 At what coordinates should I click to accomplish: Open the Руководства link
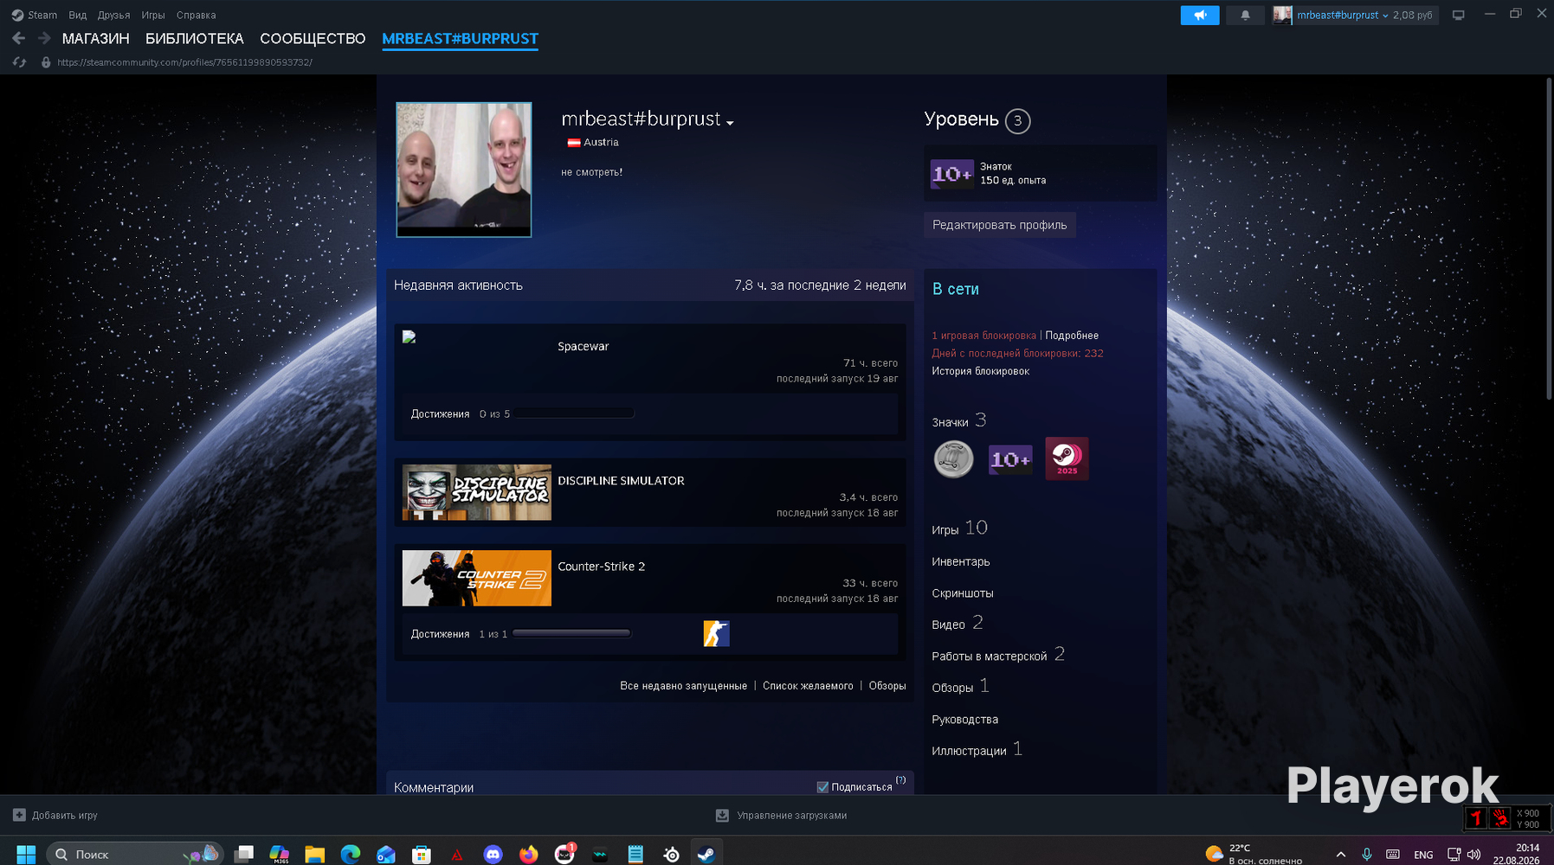click(965, 720)
